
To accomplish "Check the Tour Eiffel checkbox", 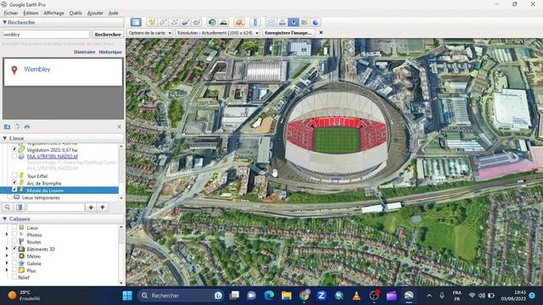I will [14, 175].
